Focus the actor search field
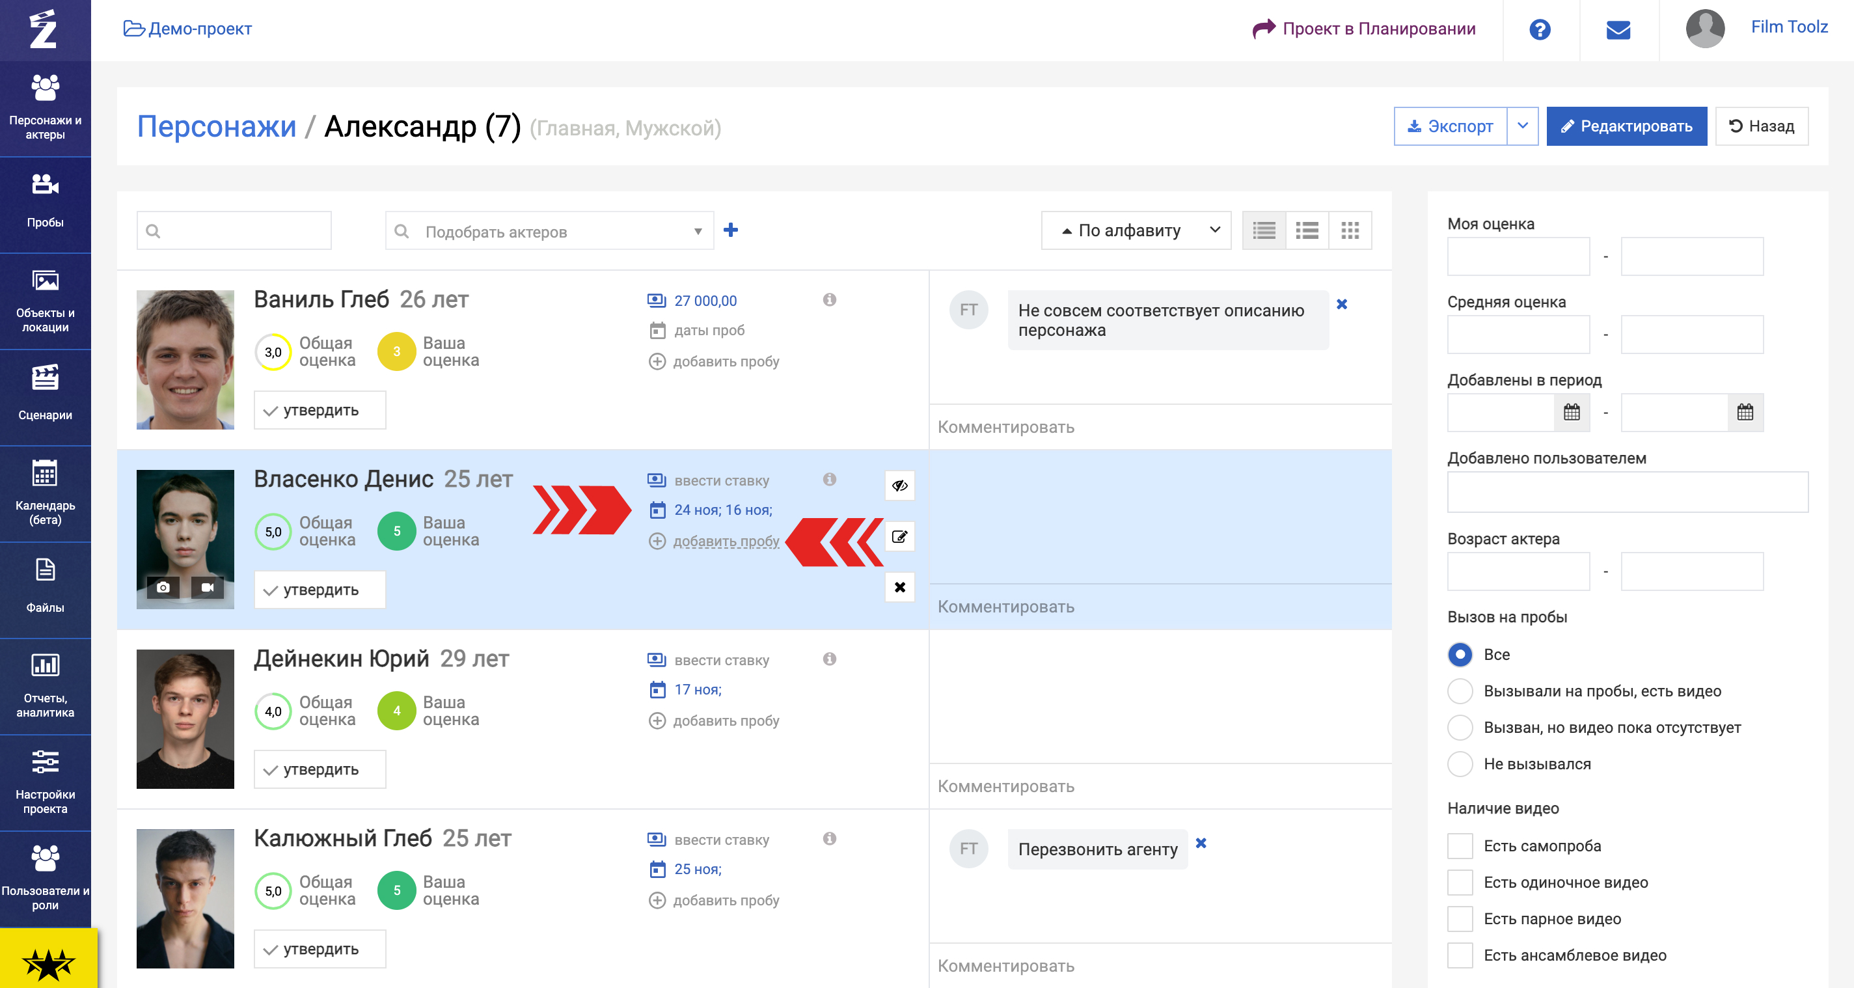Screen dimensions: 1854x988 234,230
